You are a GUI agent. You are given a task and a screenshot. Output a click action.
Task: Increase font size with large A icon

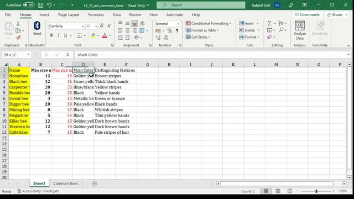pos(102,26)
